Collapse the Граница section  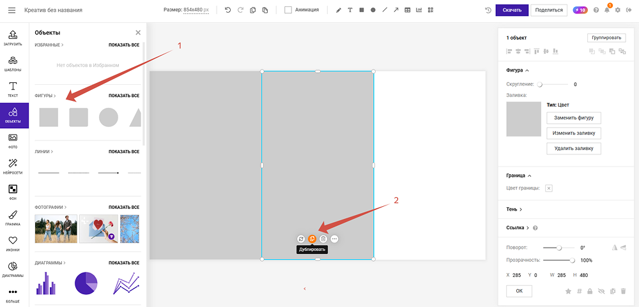click(519, 176)
